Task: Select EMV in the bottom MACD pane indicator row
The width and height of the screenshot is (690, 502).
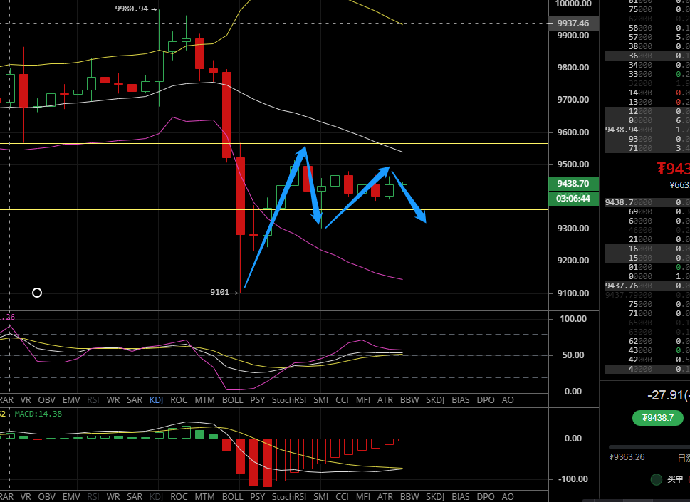Action: [71, 497]
